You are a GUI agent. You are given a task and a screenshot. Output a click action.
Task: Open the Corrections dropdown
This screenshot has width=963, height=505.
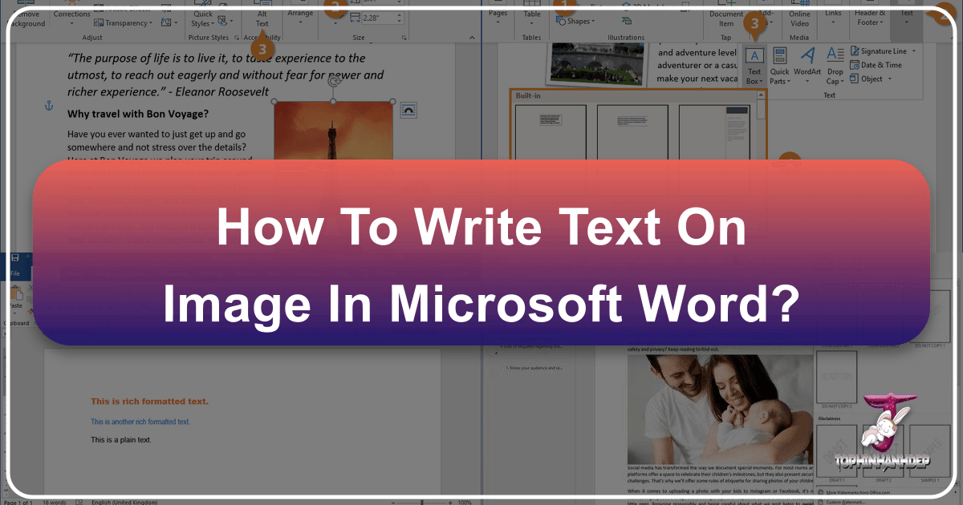[x=71, y=16]
